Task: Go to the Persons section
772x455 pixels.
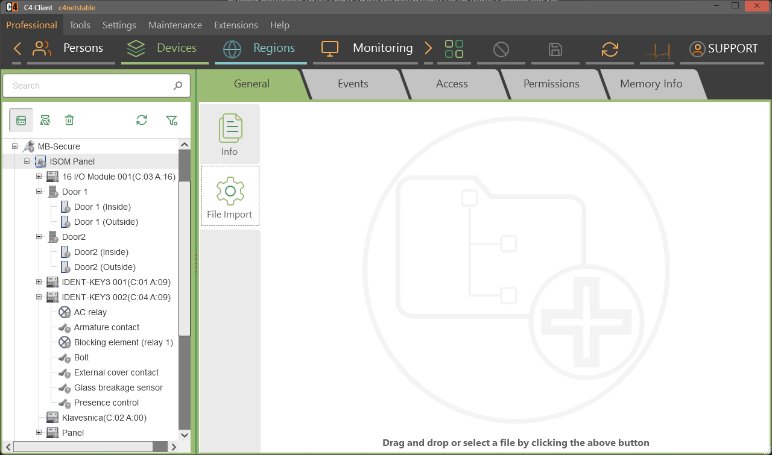Action: [71, 48]
